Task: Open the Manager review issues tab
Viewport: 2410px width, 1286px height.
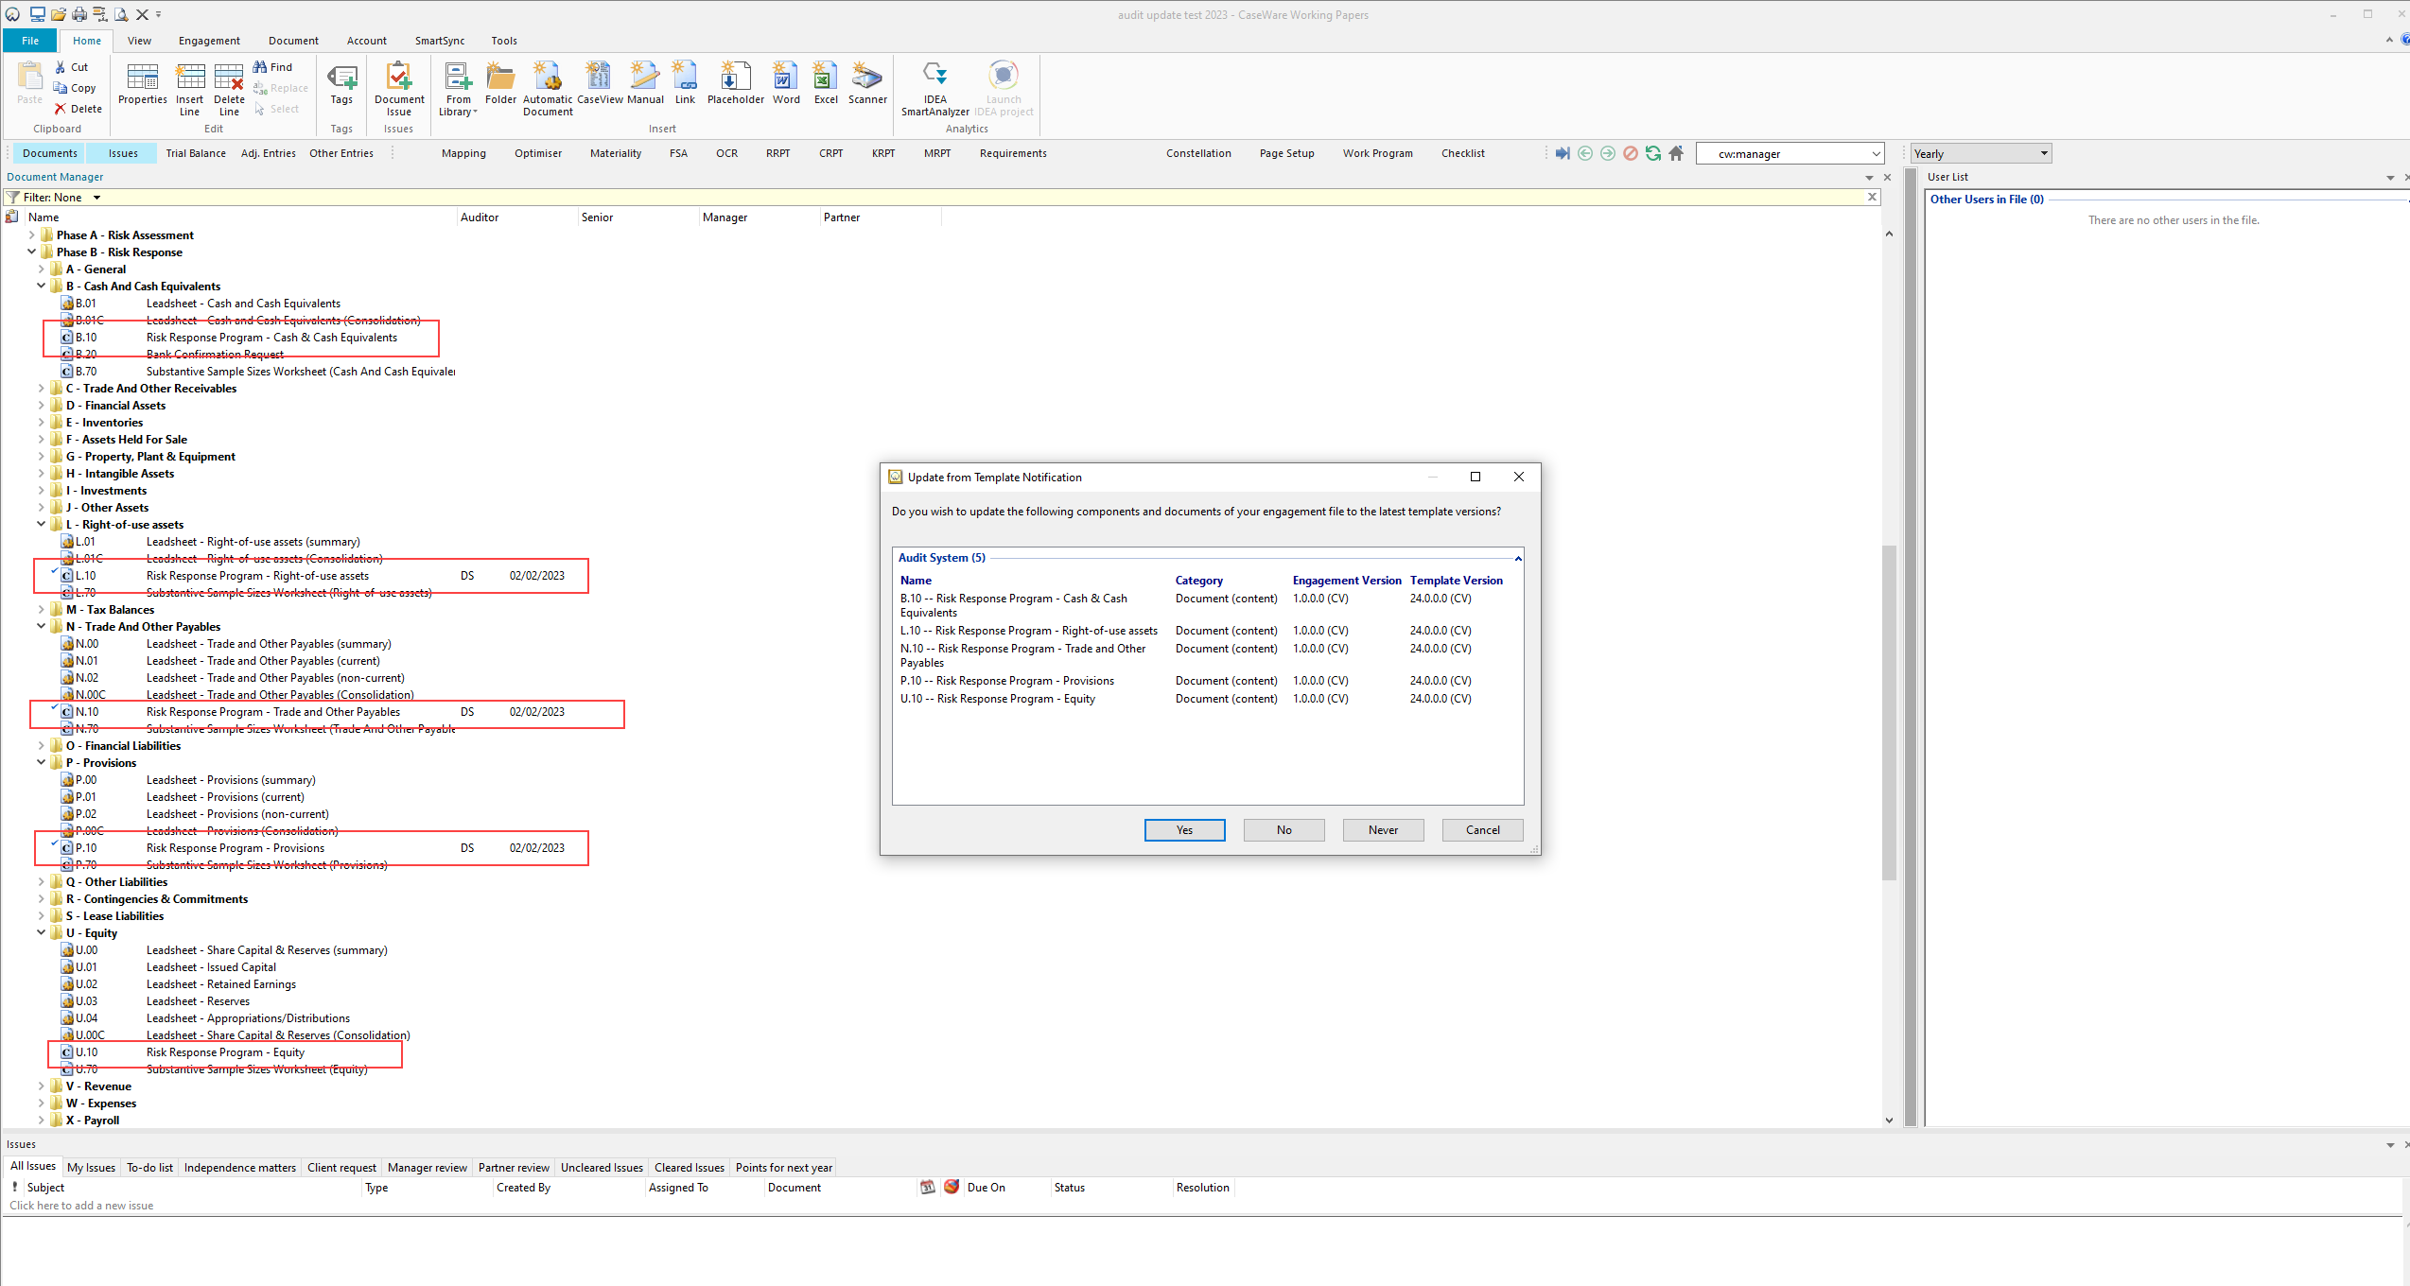Action: (428, 1168)
